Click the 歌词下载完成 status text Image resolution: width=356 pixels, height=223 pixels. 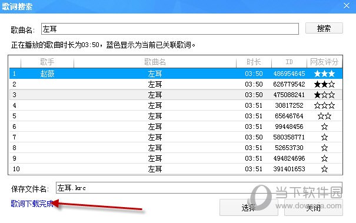pos(32,204)
